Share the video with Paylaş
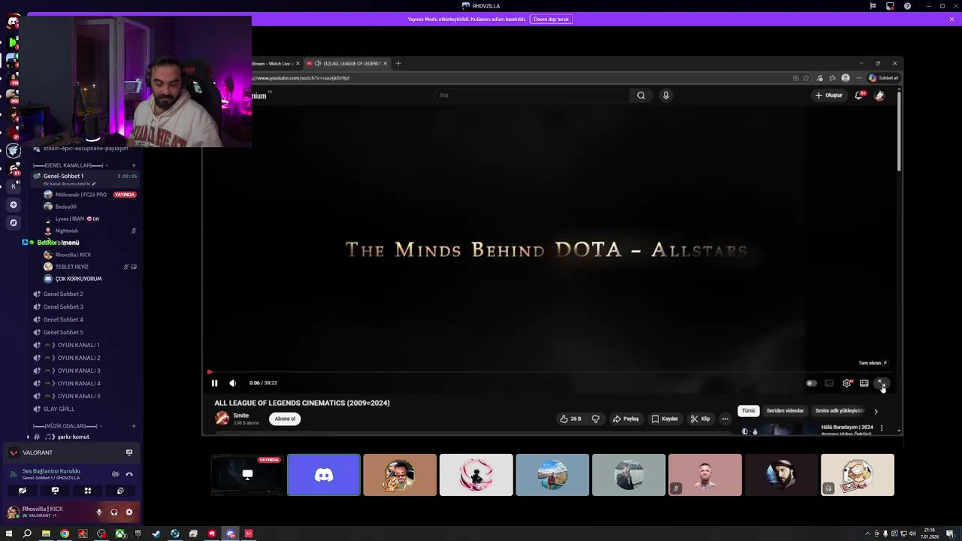 tap(626, 419)
